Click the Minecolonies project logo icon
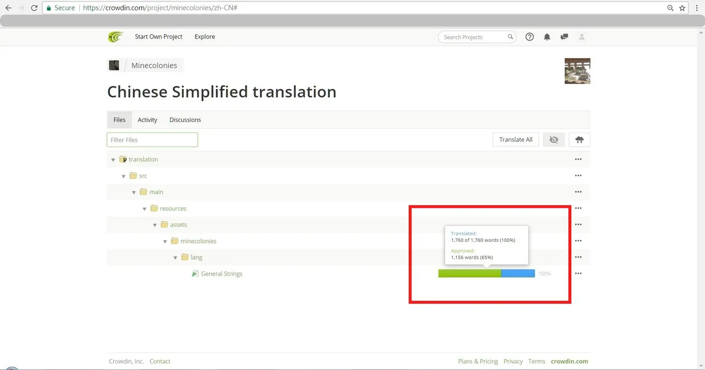Screen dimensions: 705x370 click(x=114, y=65)
